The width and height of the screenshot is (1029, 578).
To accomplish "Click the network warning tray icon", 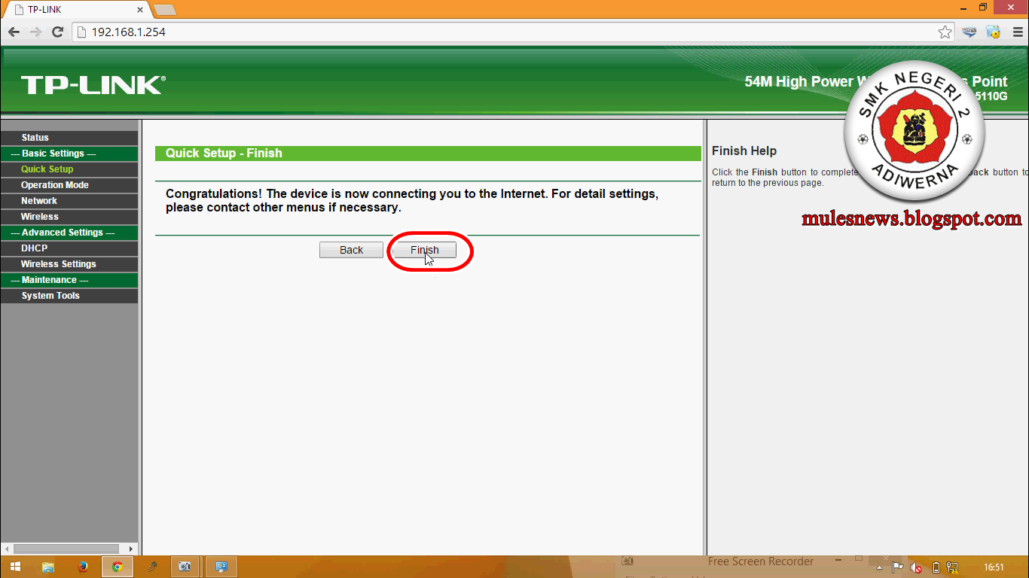I will click(x=953, y=567).
